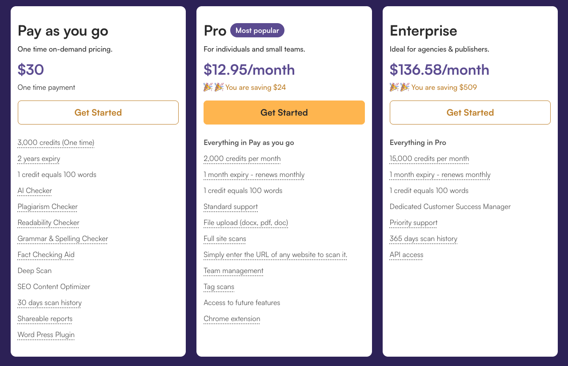
Task: Click the AI Checker feature link
Action: [35, 191]
